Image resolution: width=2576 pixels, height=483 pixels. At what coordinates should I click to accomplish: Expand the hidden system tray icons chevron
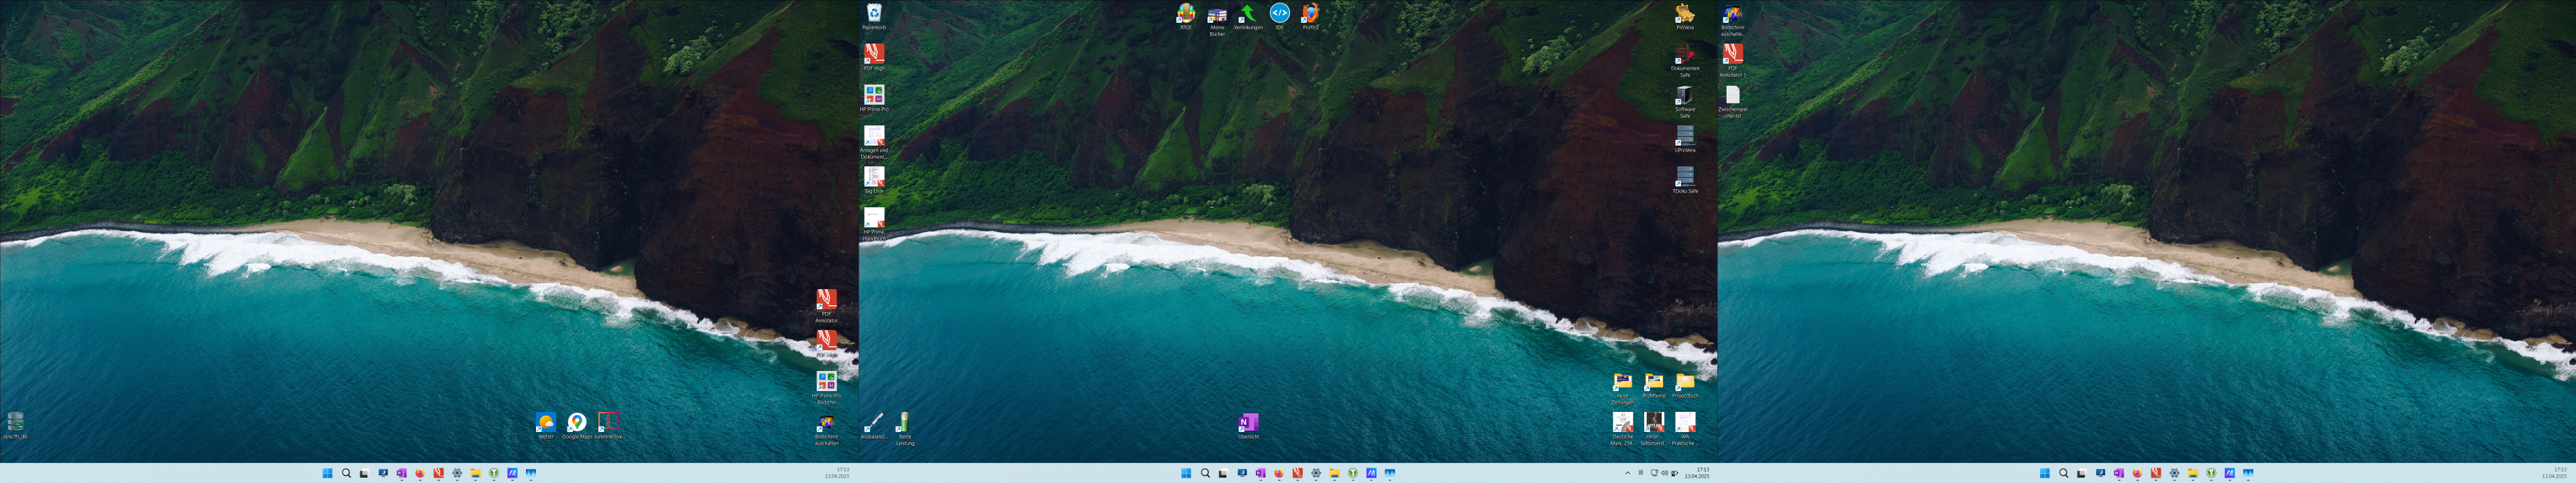pos(1627,473)
